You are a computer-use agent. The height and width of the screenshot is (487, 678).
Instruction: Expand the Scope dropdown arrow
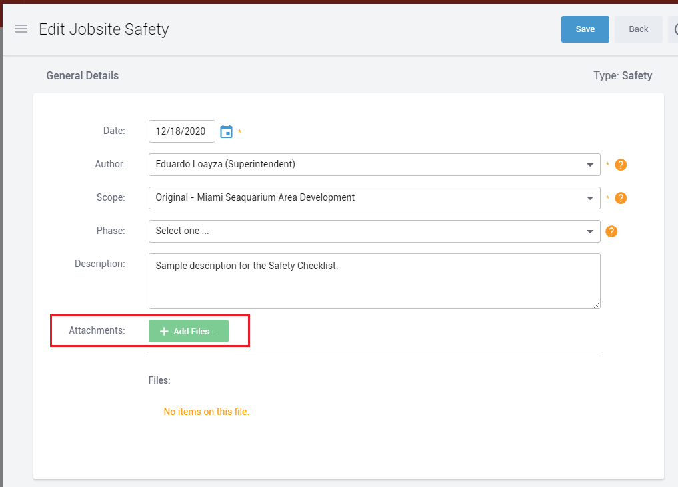point(590,198)
